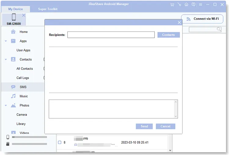
Task: Switch to the My Device tab
Action: tap(16, 9)
